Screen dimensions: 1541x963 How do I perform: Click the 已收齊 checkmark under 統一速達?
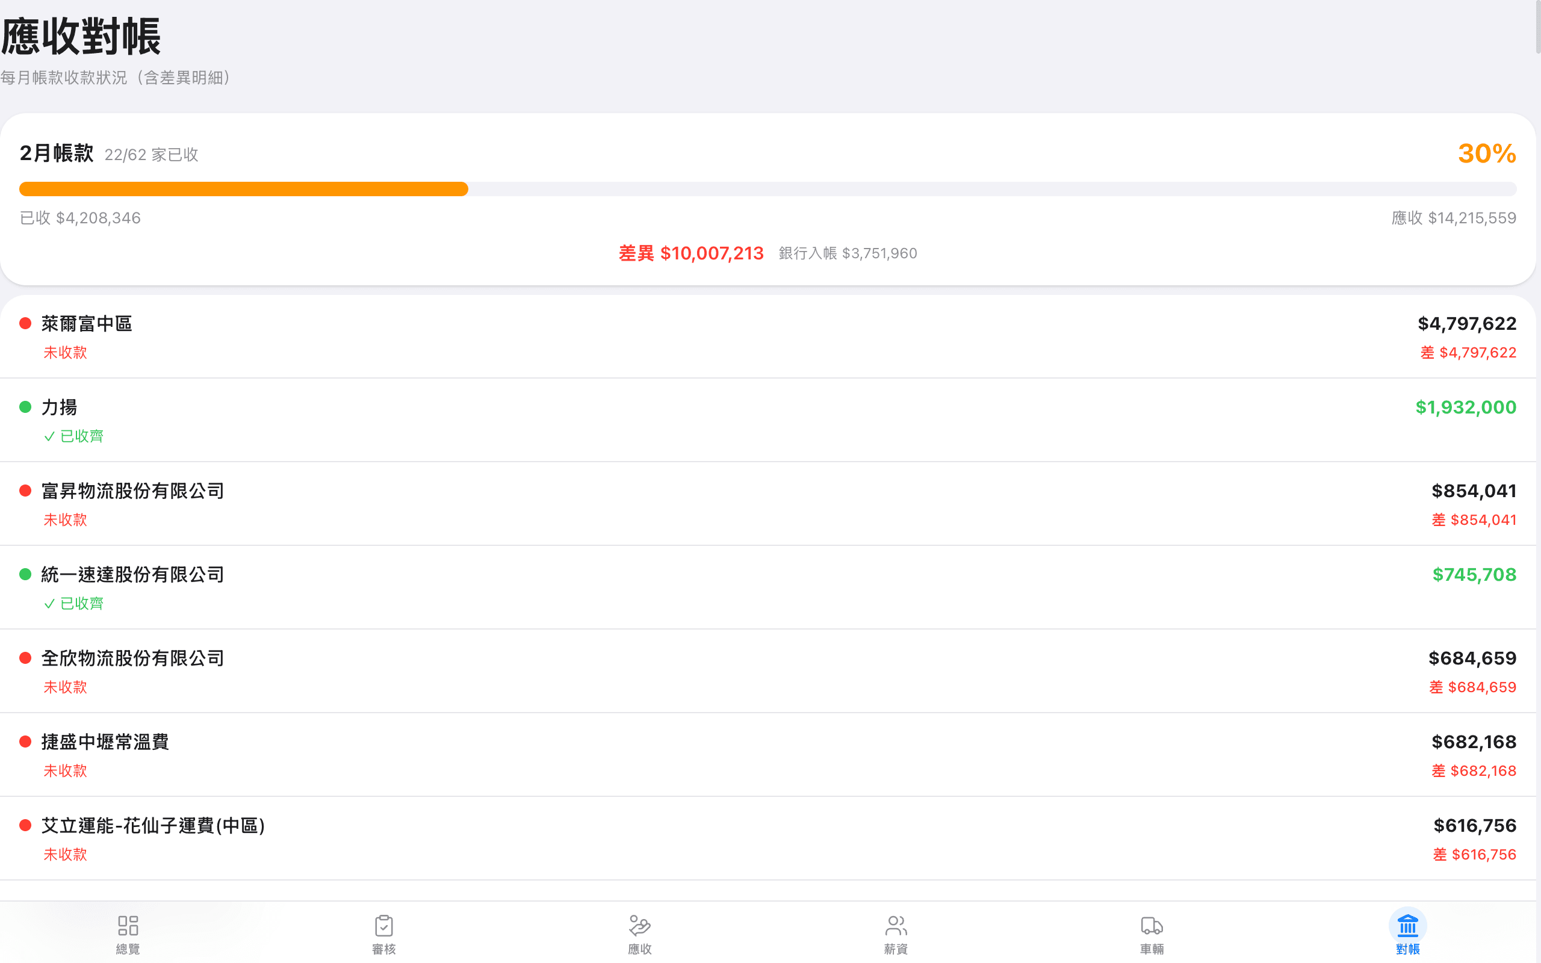pyautogui.click(x=50, y=604)
